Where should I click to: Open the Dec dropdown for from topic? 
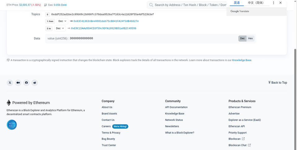(62, 21)
